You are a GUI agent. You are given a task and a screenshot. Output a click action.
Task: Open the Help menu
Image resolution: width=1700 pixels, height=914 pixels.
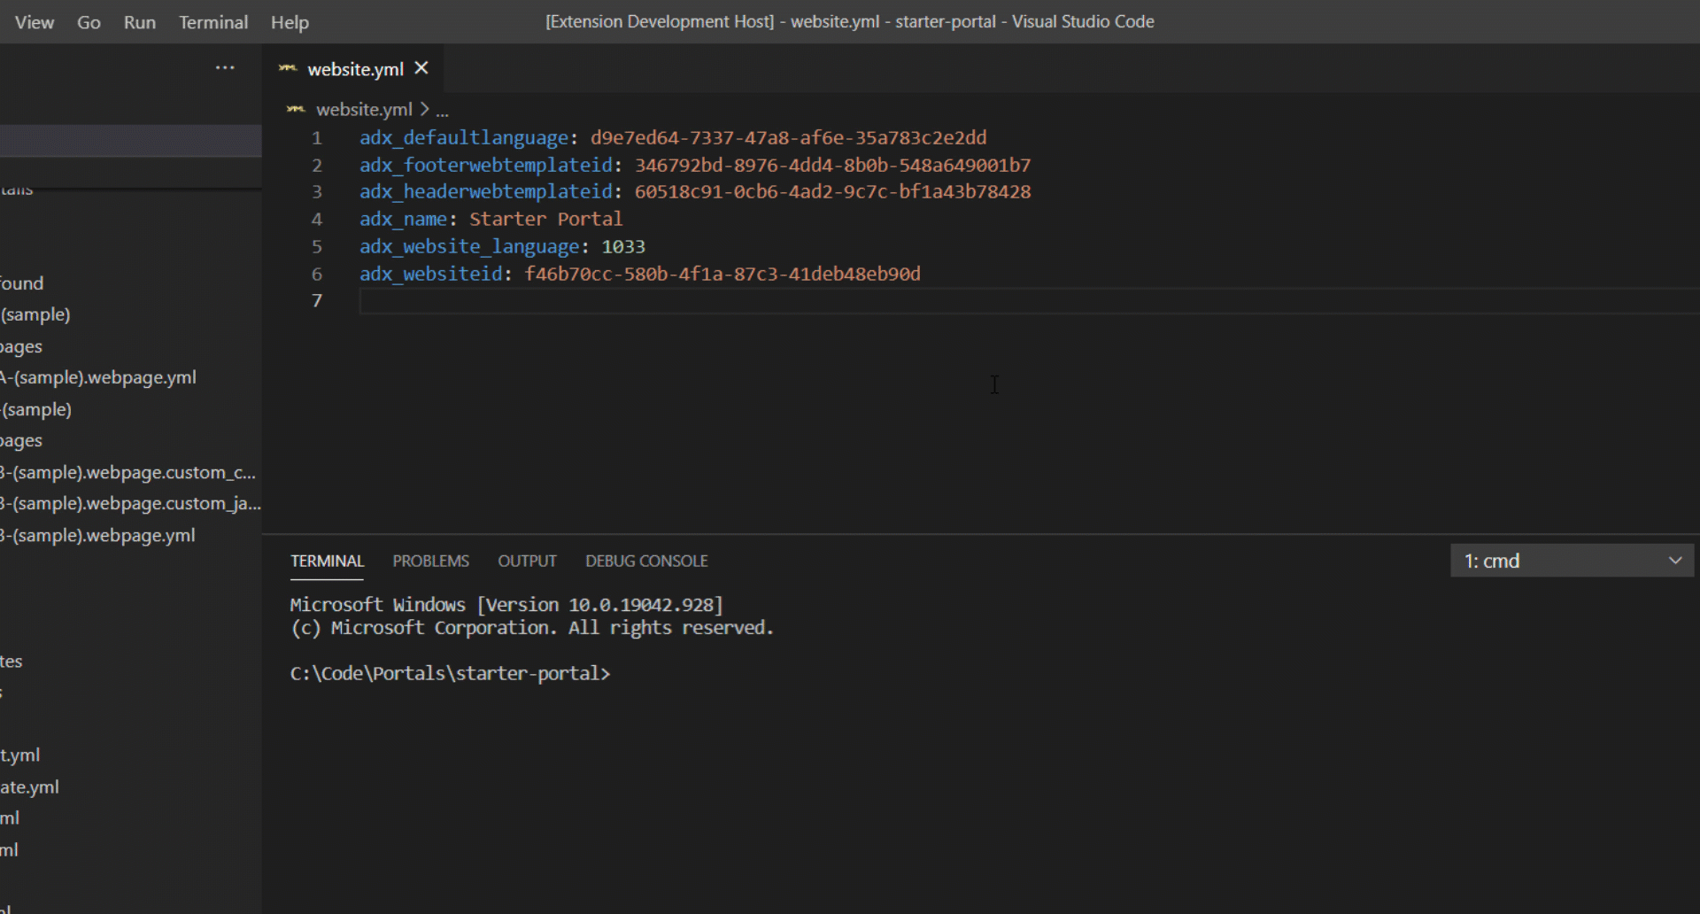pyautogui.click(x=290, y=22)
